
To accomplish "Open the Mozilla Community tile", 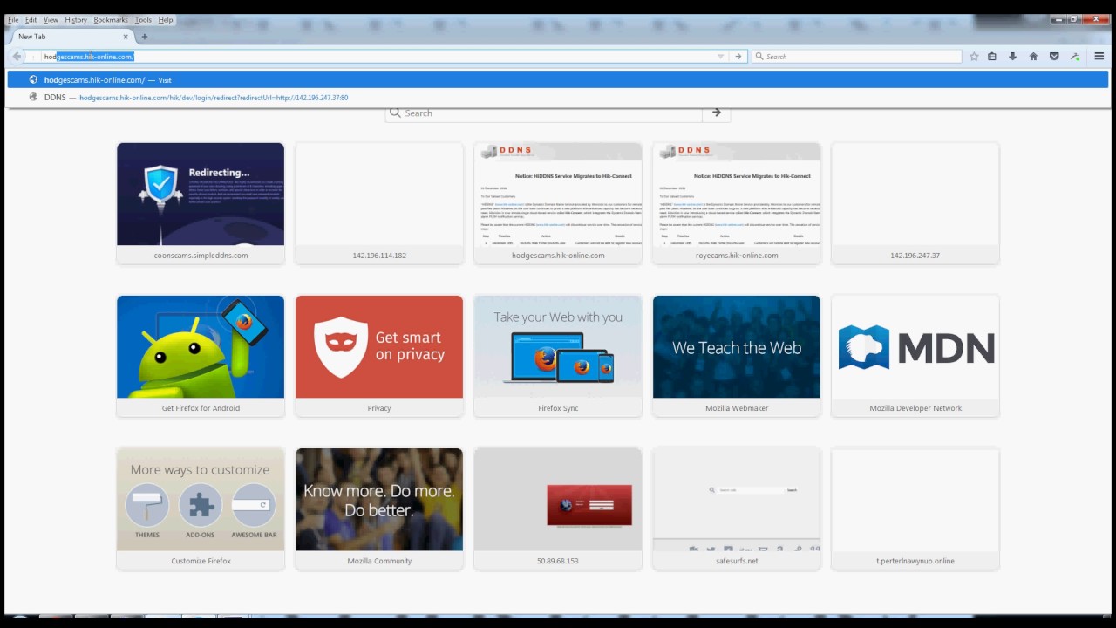I will point(379,508).
